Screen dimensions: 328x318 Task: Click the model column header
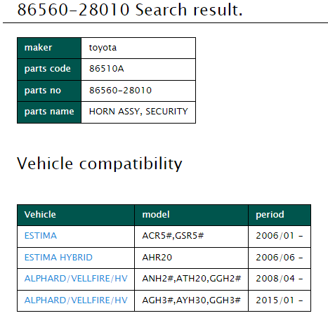(191, 215)
